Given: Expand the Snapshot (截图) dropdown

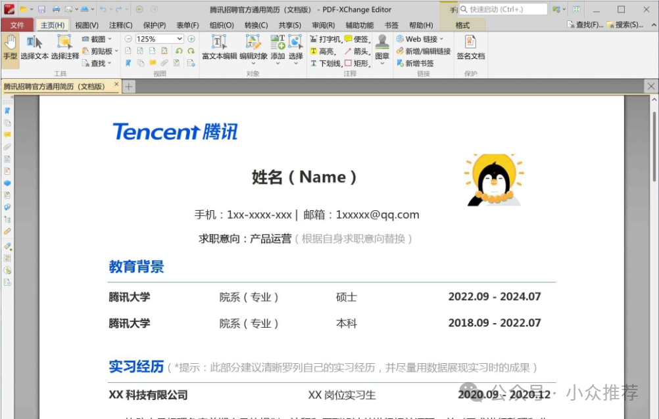Looking at the screenshot, I should coord(110,39).
